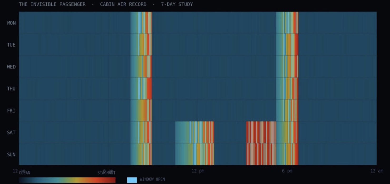The width and height of the screenshot is (390, 184).
Task: Click the CLEAN to STAGNANT gradient bar
Action: pyautogui.click(x=67, y=180)
